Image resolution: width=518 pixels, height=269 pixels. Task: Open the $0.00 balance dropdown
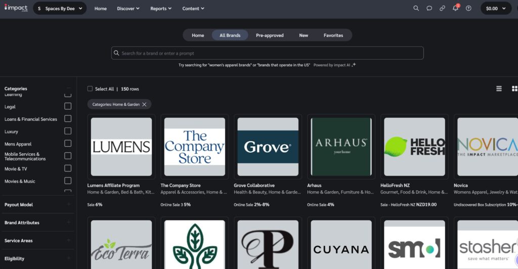tap(496, 8)
